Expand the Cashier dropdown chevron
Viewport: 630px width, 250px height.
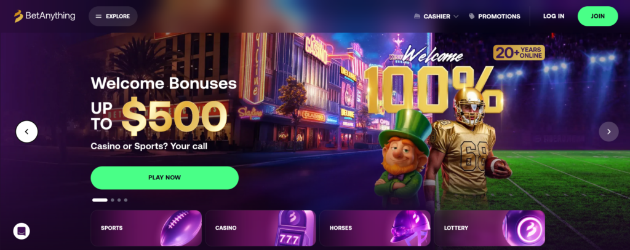456,17
